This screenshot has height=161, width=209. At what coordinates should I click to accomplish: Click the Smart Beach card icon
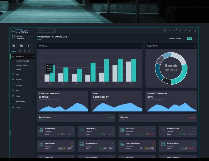point(41,144)
